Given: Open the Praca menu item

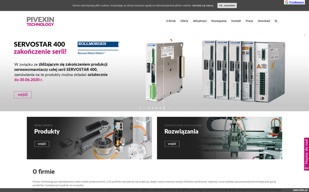Looking at the screenshot, I should coord(249,21).
